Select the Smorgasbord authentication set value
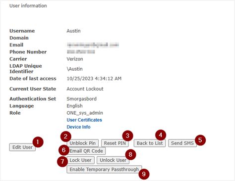Image resolution: width=235 pixels, height=181 pixels. (x=82, y=99)
